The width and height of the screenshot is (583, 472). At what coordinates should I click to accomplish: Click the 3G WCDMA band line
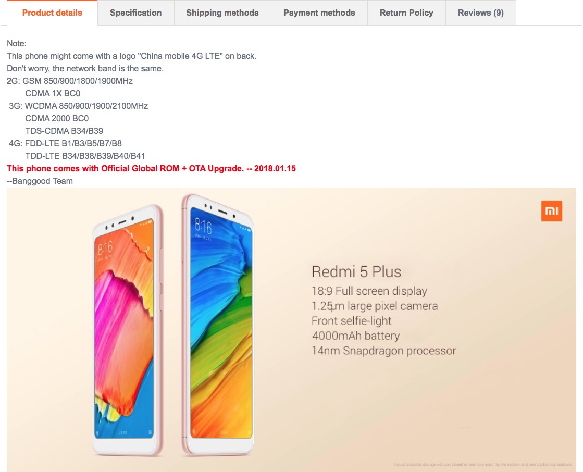[x=79, y=106]
